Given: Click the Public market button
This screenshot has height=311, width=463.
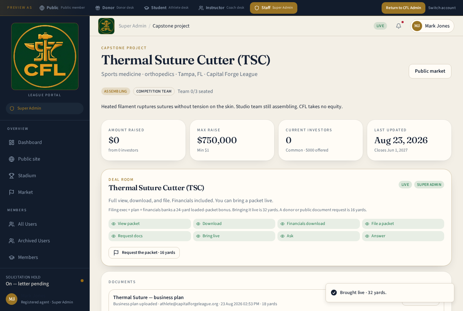Looking at the screenshot, I should (430, 71).
